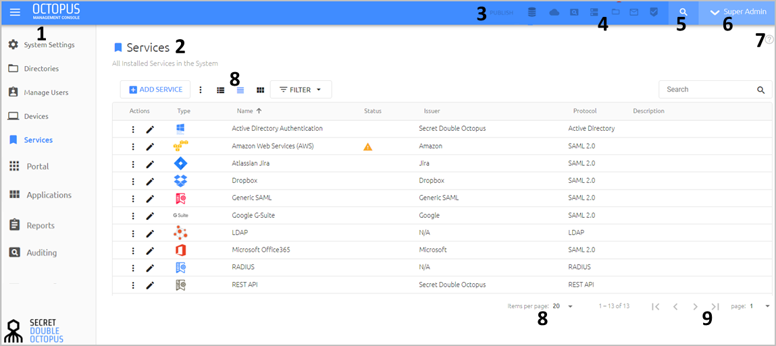The image size is (776, 346).
Task: Go to the first page of results
Action: pyautogui.click(x=656, y=306)
